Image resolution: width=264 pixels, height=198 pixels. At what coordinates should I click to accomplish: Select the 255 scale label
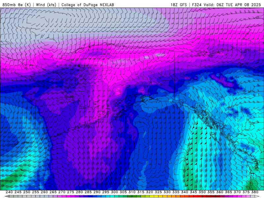pyautogui.click(x=35, y=192)
